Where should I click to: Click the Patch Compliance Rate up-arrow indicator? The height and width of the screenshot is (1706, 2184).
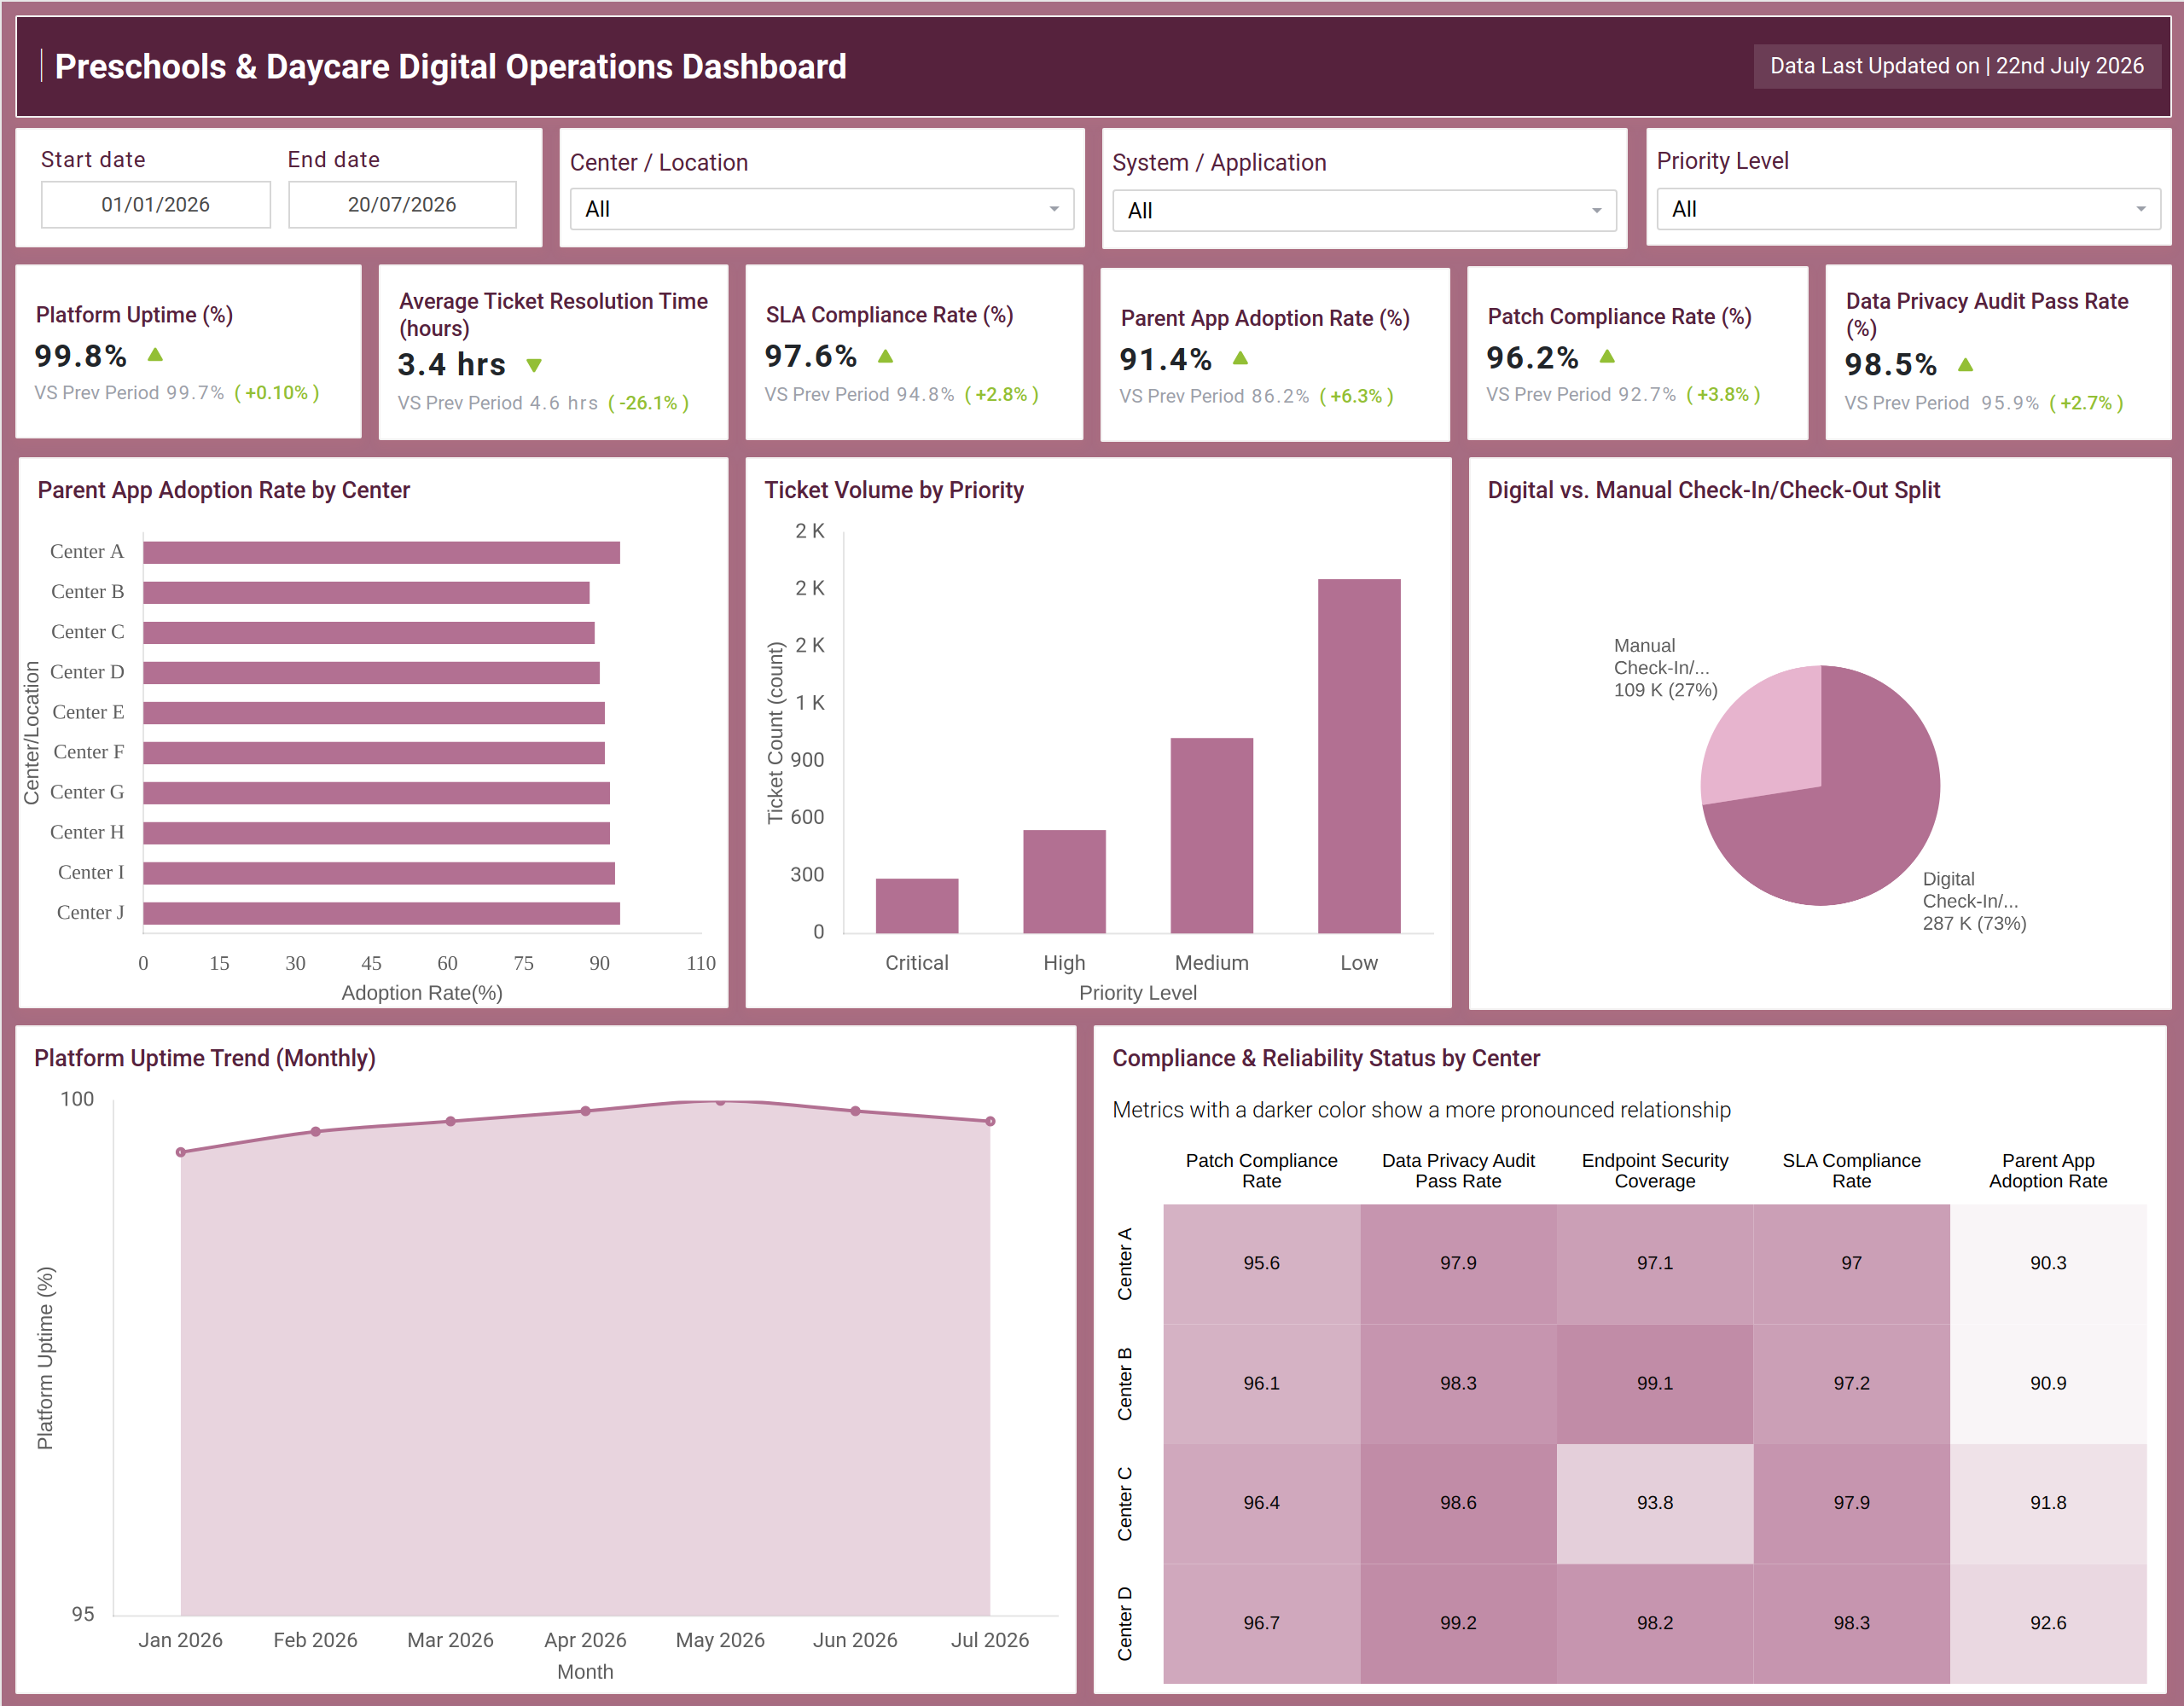[x=1607, y=356]
